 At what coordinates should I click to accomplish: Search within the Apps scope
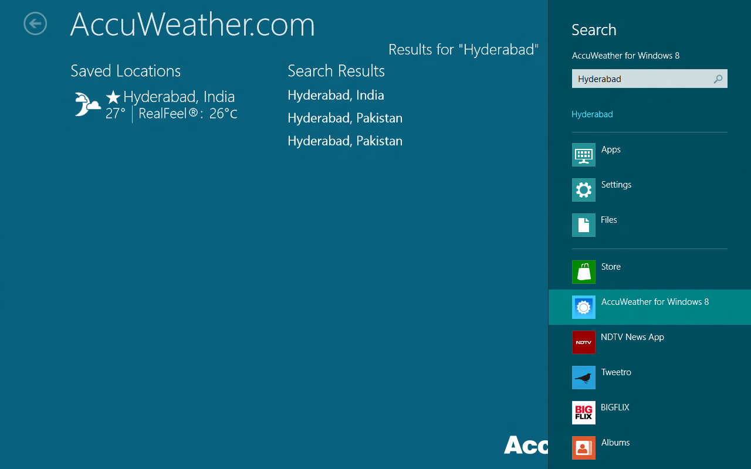point(611,149)
